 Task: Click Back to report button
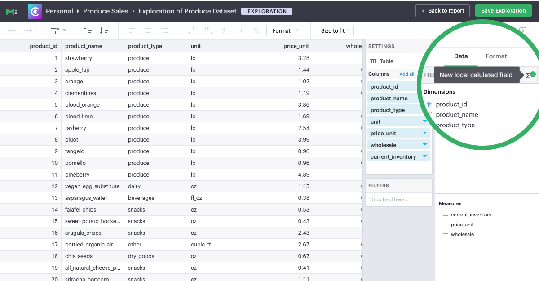pyautogui.click(x=442, y=11)
